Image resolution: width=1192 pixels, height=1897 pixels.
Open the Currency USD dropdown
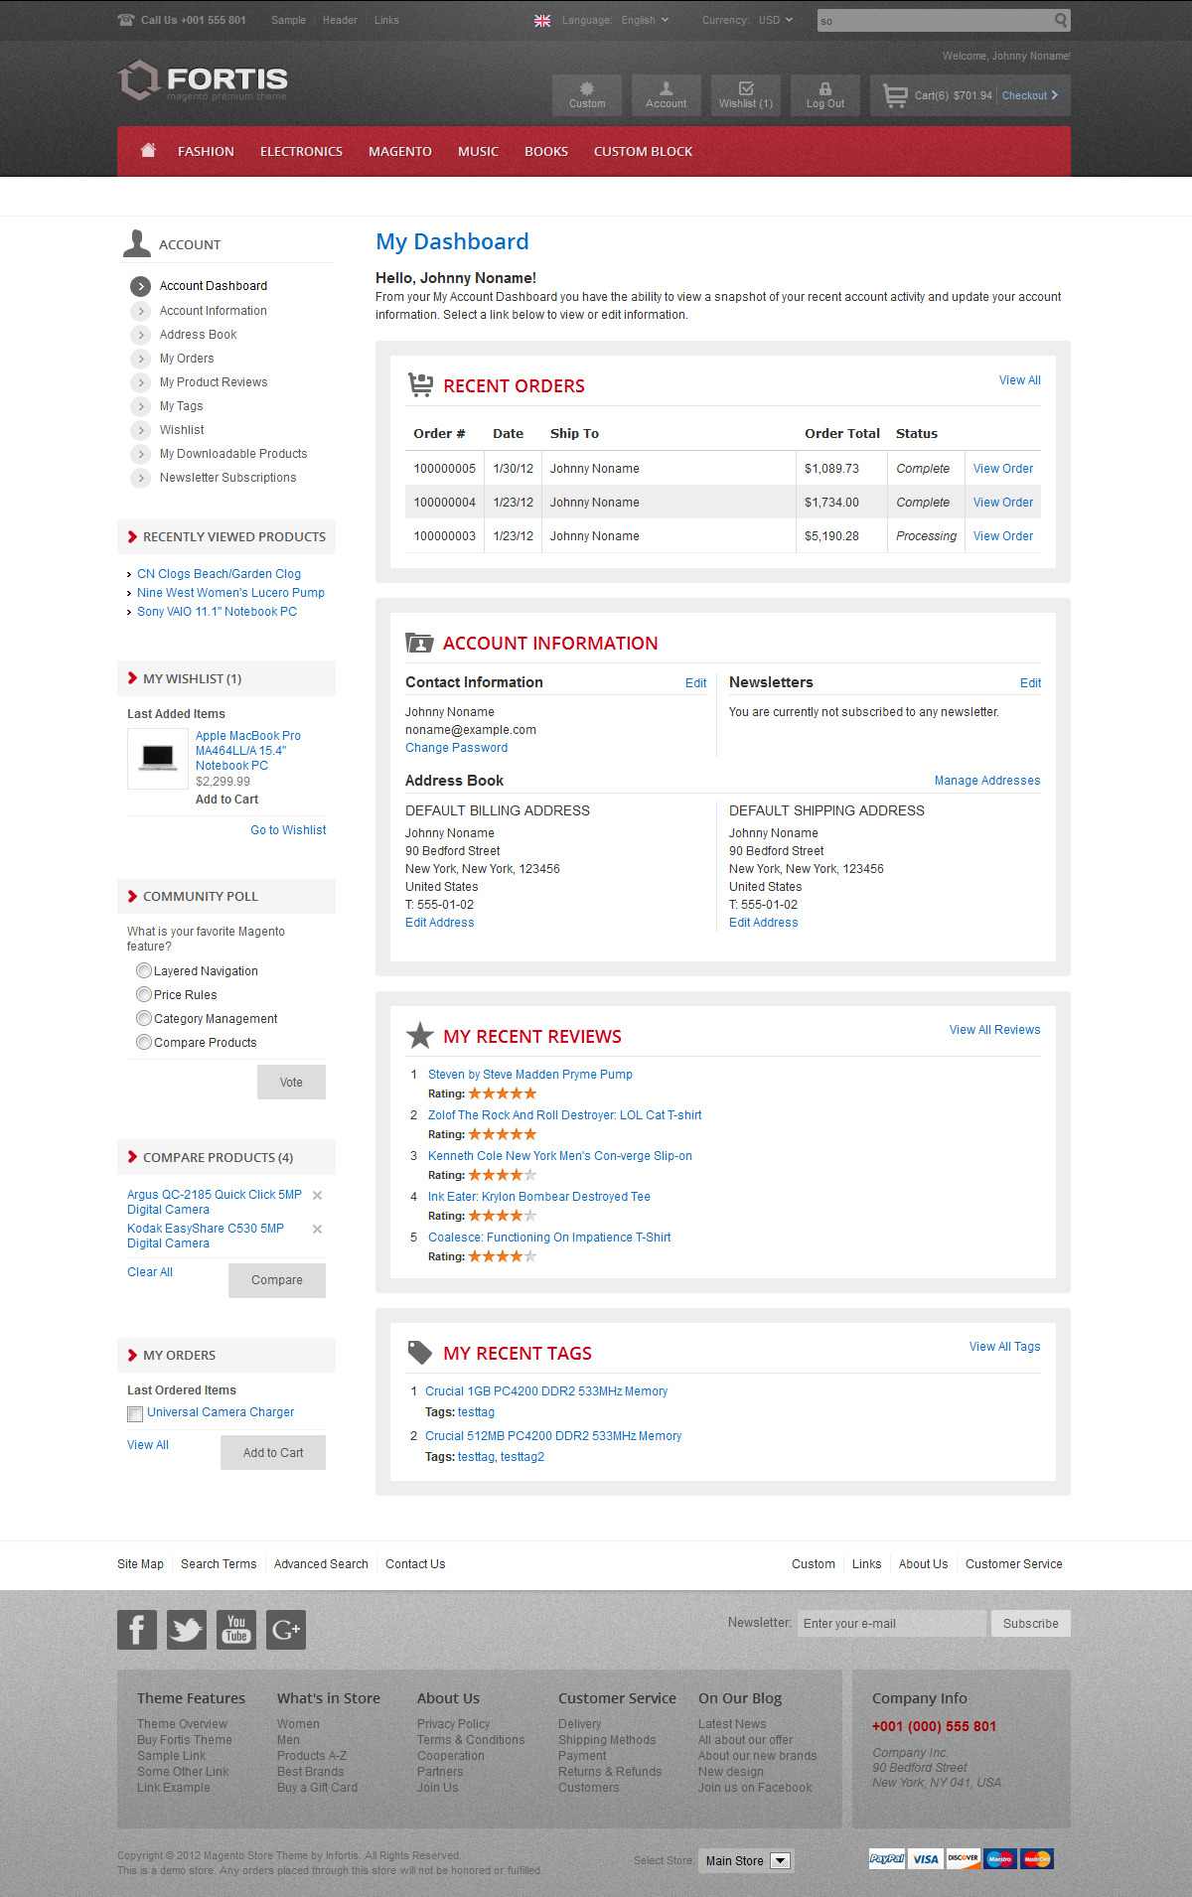[x=776, y=20]
